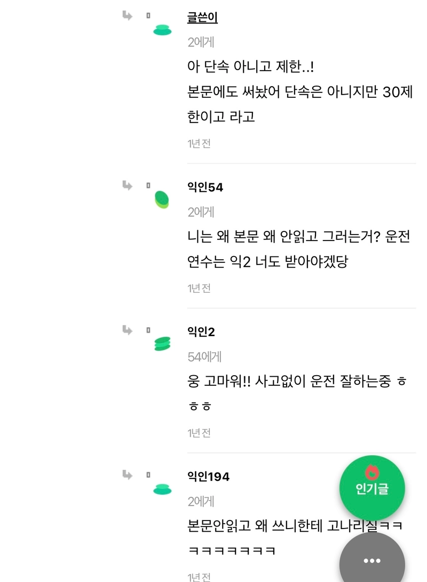Tap the 익인194 profile avatar icon
This screenshot has width=427, height=582.
pos(162,489)
